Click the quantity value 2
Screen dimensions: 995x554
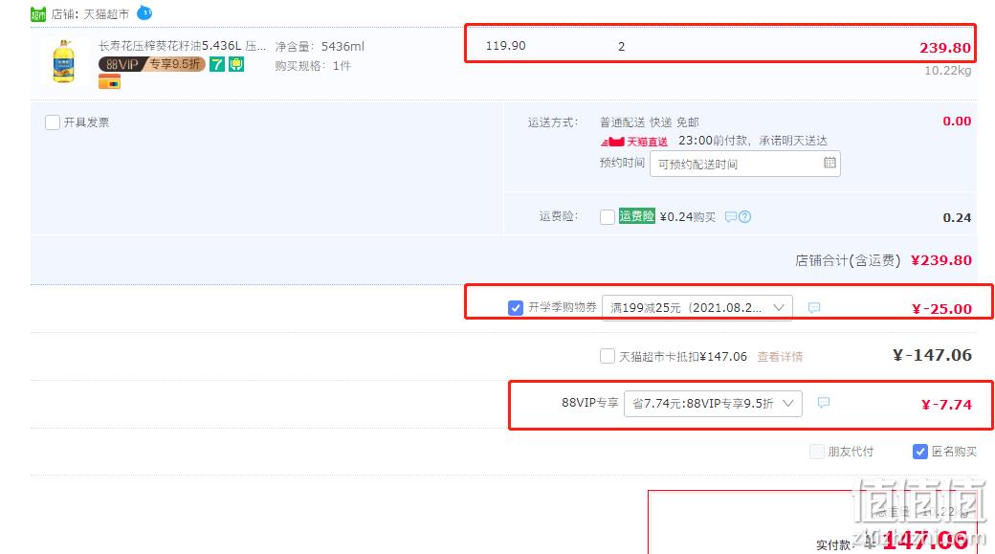tap(621, 46)
